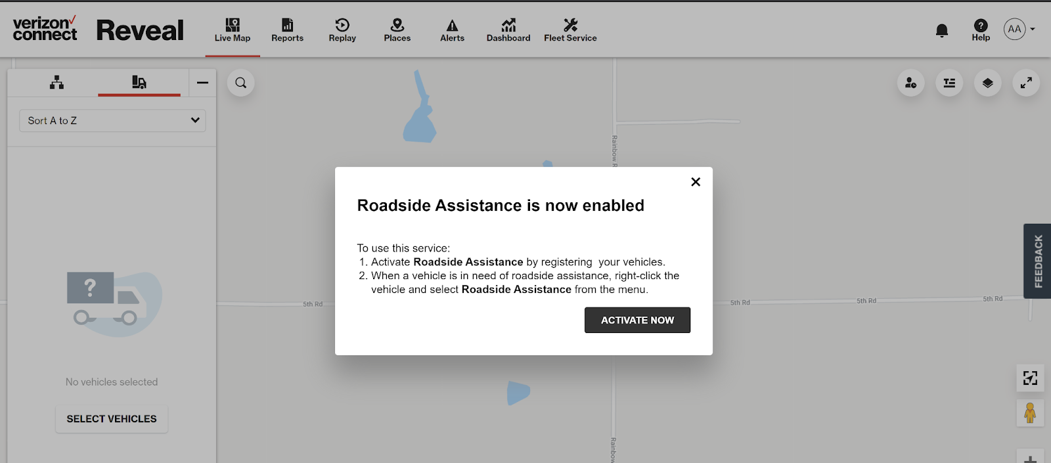Click the ACTIVATE NOW button
Screen dimensions: 1051x463
click(x=637, y=320)
